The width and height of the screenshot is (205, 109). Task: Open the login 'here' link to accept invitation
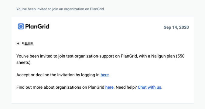[104, 75]
